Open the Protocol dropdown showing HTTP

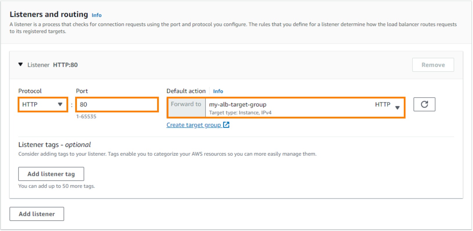[42, 105]
